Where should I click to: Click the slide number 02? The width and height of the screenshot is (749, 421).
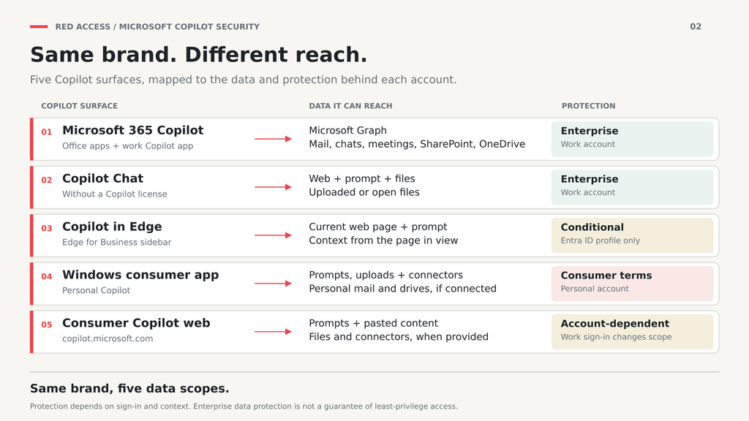[696, 27]
